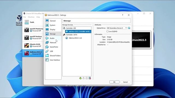175x98 pixels.
Task: Click remove selected controller icon
Action: pos(83,78)
